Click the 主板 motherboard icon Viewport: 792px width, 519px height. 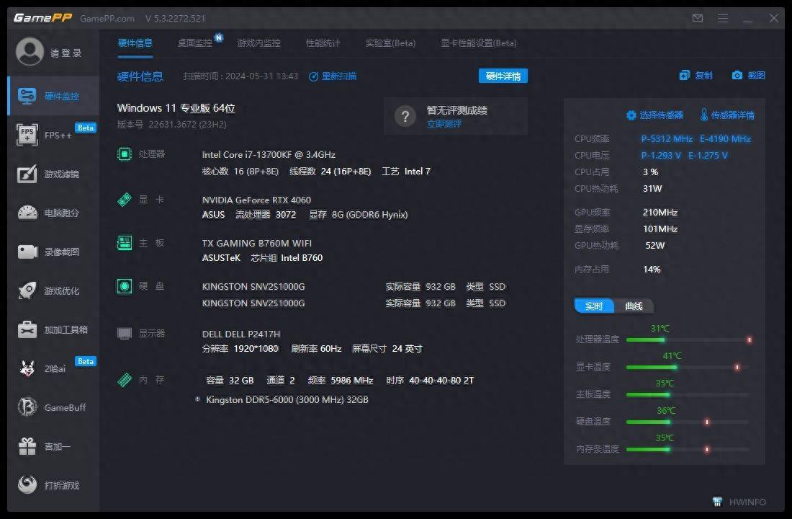click(x=125, y=243)
